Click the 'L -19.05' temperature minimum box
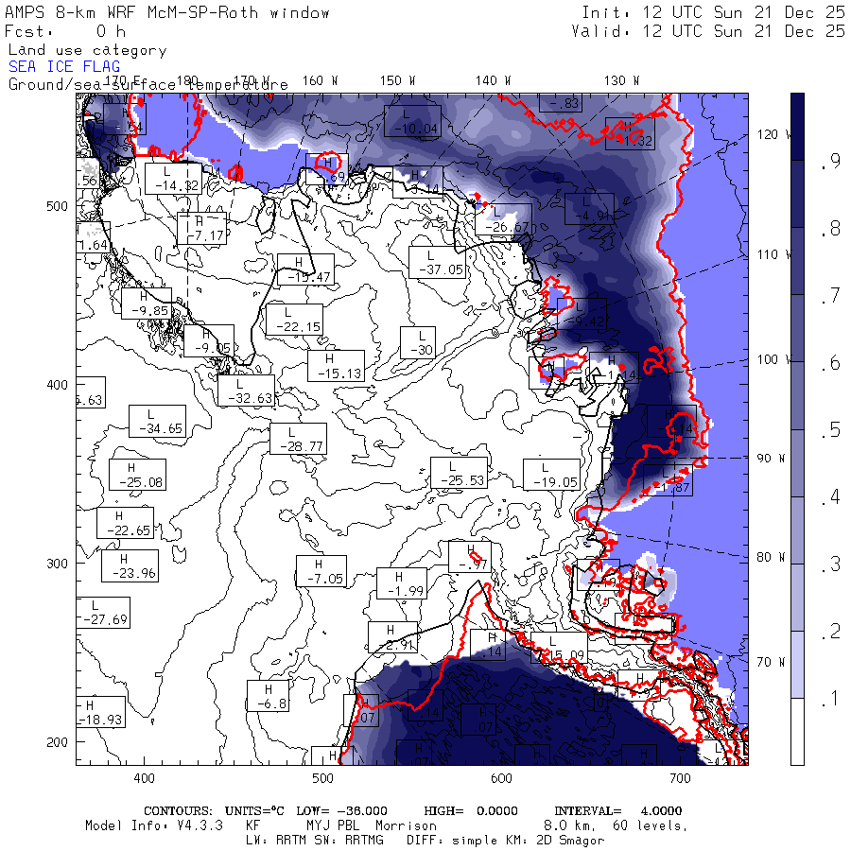The width and height of the screenshot is (851, 851). (x=552, y=475)
